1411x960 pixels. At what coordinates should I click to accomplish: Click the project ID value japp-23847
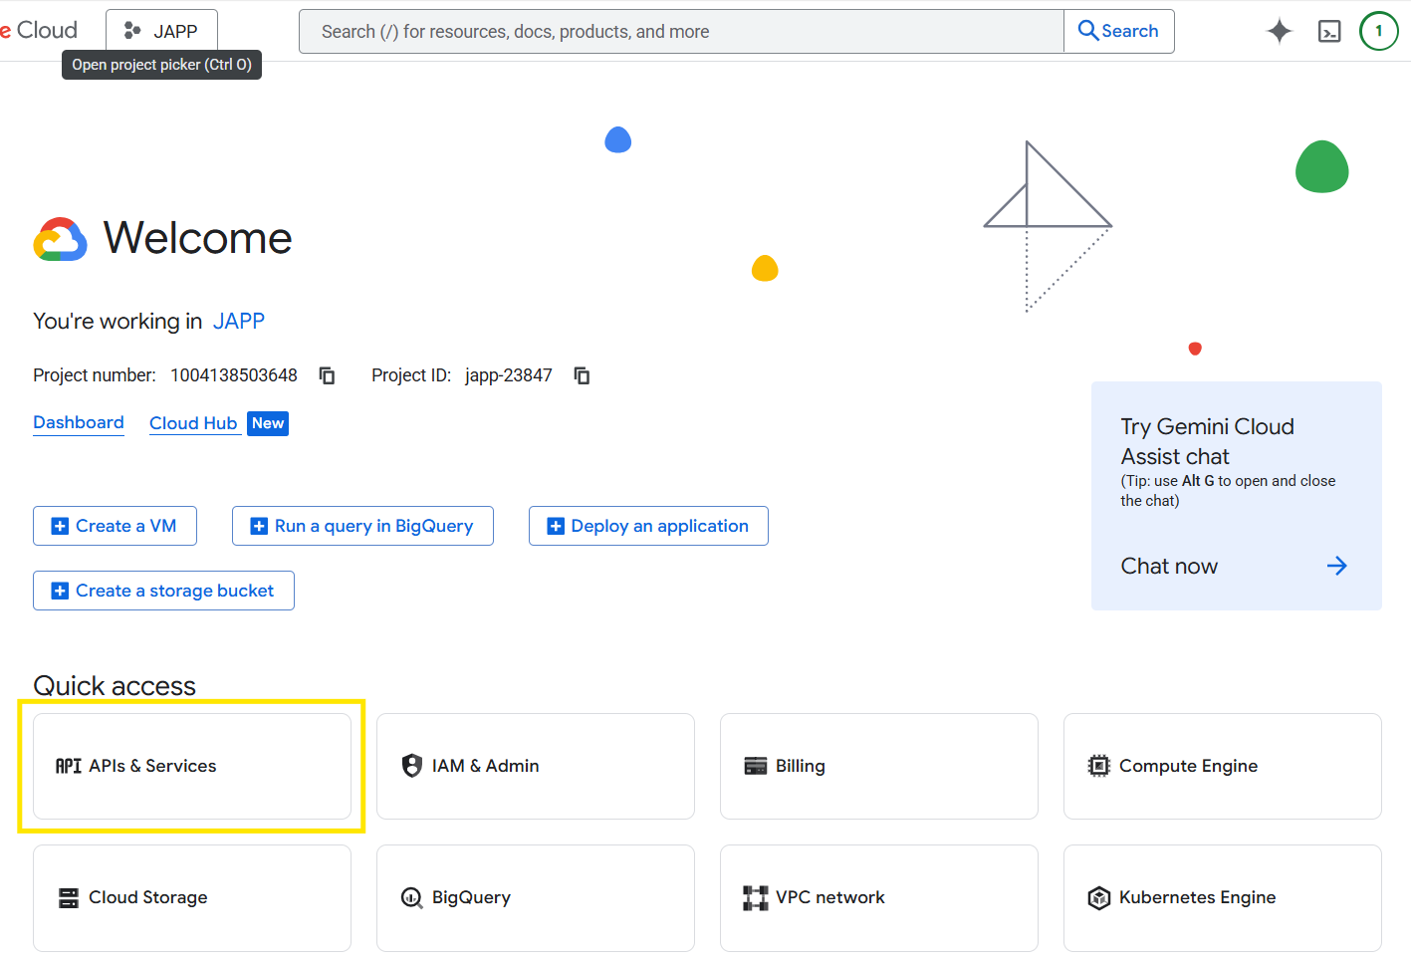coord(509,375)
